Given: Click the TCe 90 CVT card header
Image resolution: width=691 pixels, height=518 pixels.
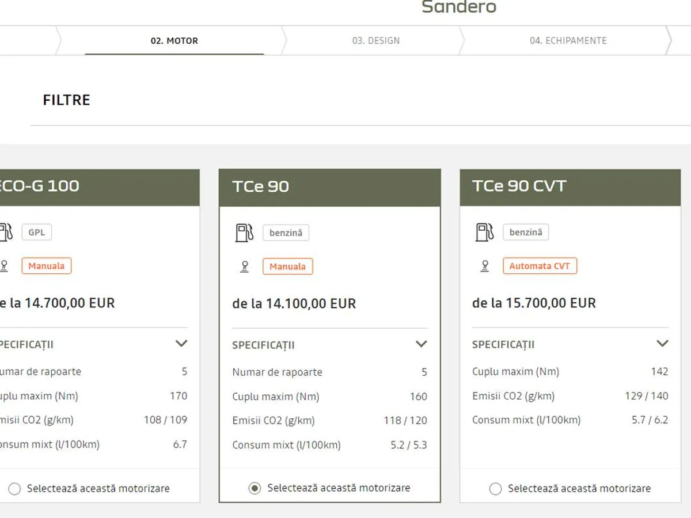Looking at the screenshot, I should coord(569,186).
